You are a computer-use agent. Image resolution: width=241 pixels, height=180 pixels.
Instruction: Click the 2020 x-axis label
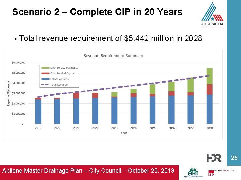click(x=57, y=128)
